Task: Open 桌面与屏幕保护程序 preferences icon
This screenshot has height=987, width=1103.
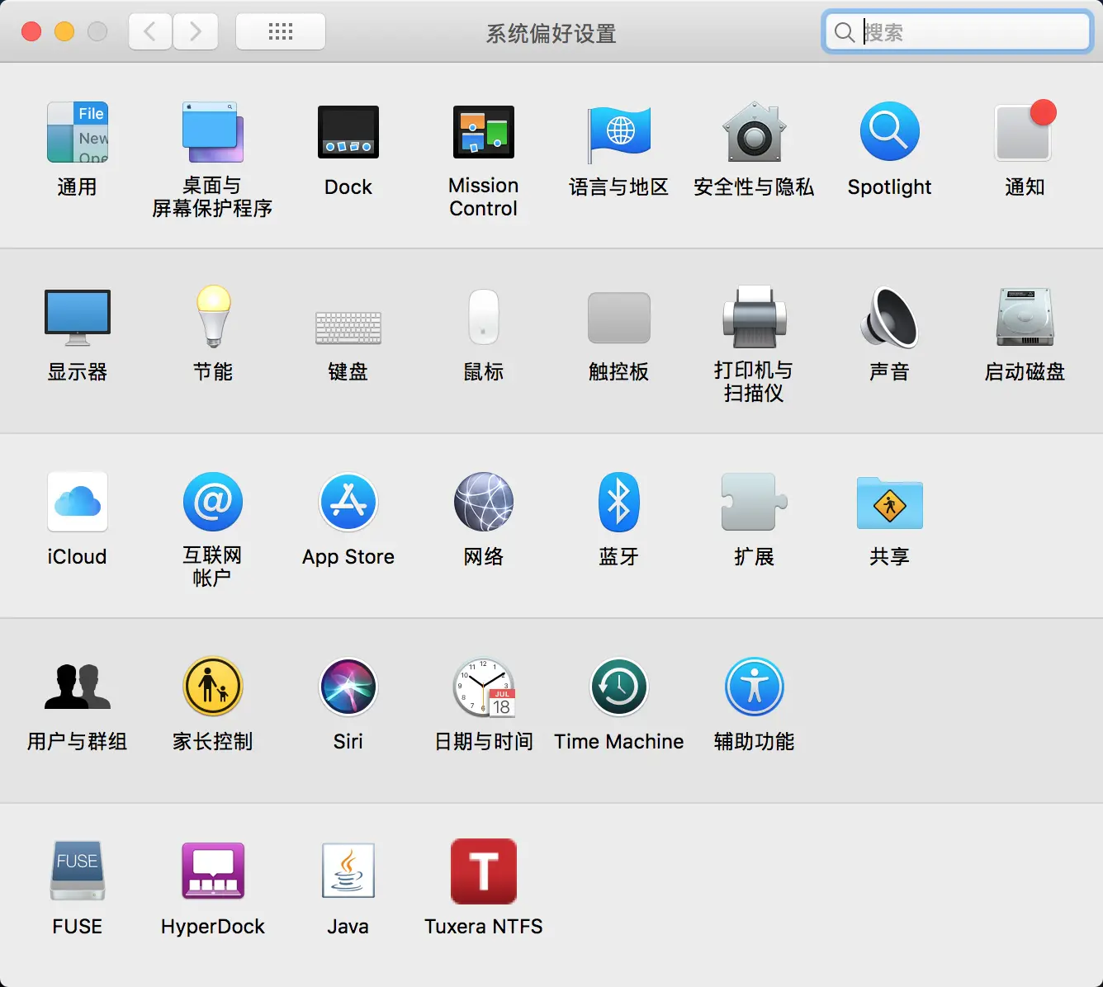Action: [213, 132]
